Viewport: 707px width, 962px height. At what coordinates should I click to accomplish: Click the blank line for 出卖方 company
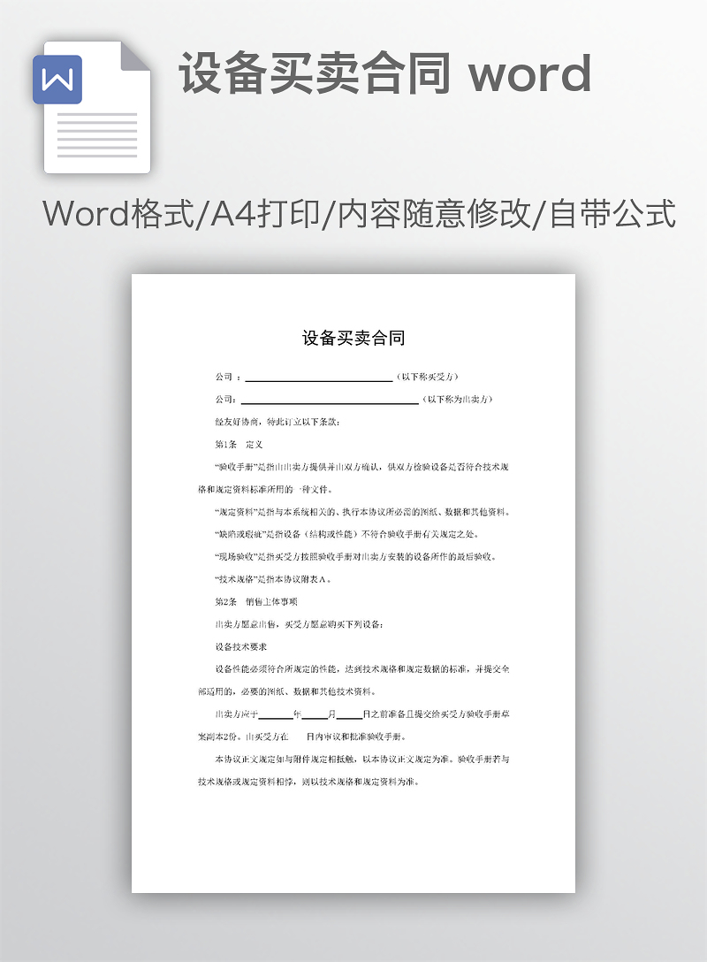pos(330,400)
